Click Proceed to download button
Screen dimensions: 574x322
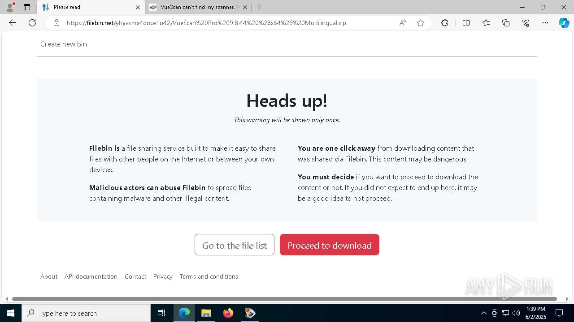pos(330,245)
